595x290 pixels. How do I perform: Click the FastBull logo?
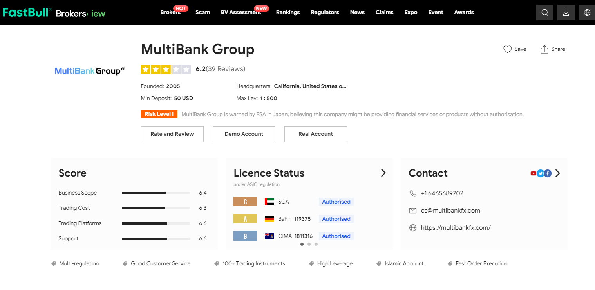click(x=27, y=13)
